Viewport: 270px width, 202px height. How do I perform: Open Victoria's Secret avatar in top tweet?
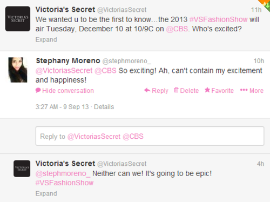[x=18, y=19]
